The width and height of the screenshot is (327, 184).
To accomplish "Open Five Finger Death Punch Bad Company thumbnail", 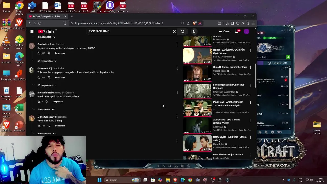I will pos(197,90).
